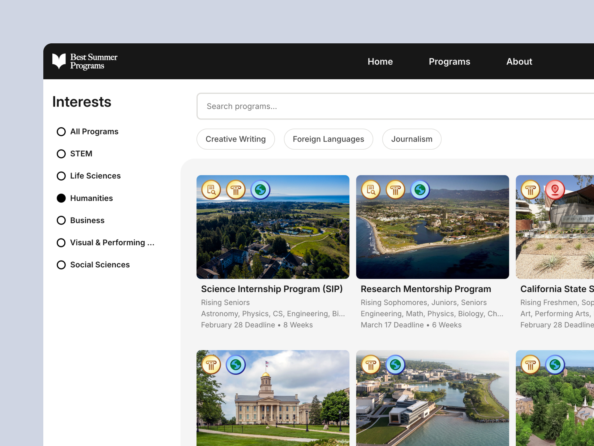The image size is (594, 446).
Task: Click the globe badge on Research Mentorship card
Action: tap(420, 190)
